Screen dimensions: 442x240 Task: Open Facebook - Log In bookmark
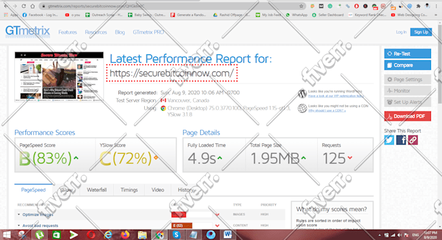click(40, 15)
